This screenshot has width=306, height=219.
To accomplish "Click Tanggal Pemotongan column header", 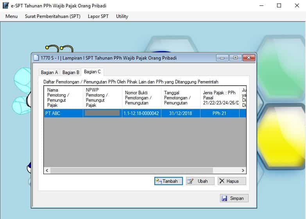I will [181, 97].
